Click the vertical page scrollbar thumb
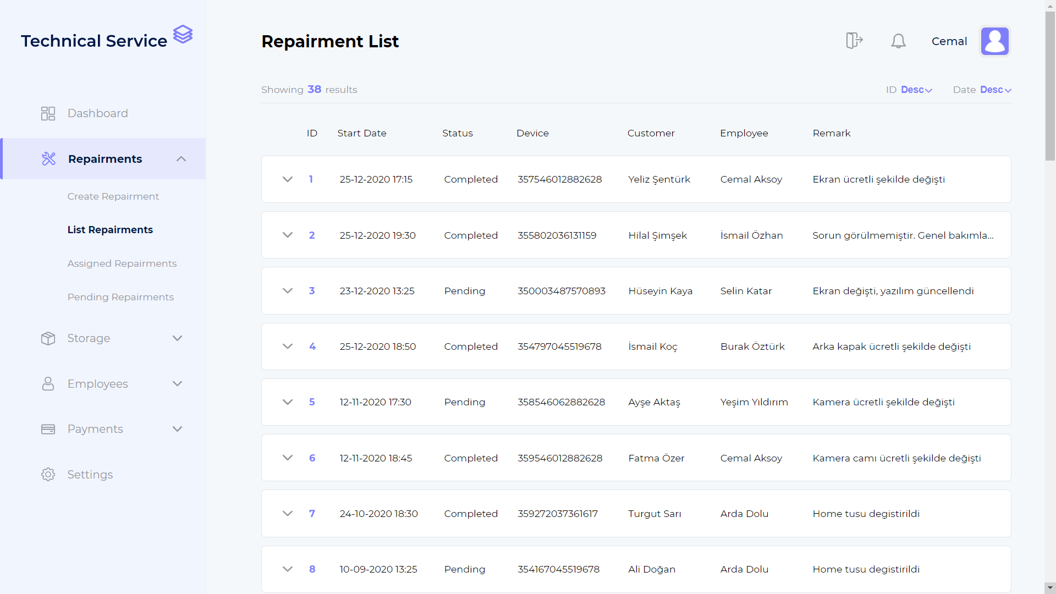 [1050, 86]
